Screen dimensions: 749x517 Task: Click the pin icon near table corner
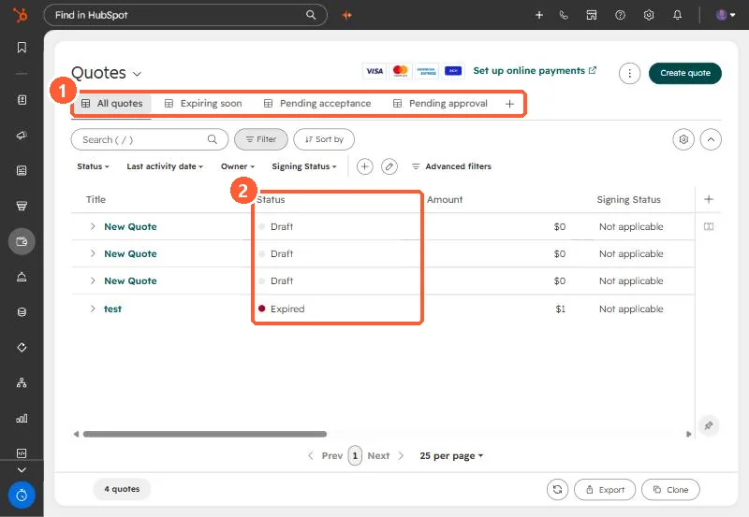(709, 425)
